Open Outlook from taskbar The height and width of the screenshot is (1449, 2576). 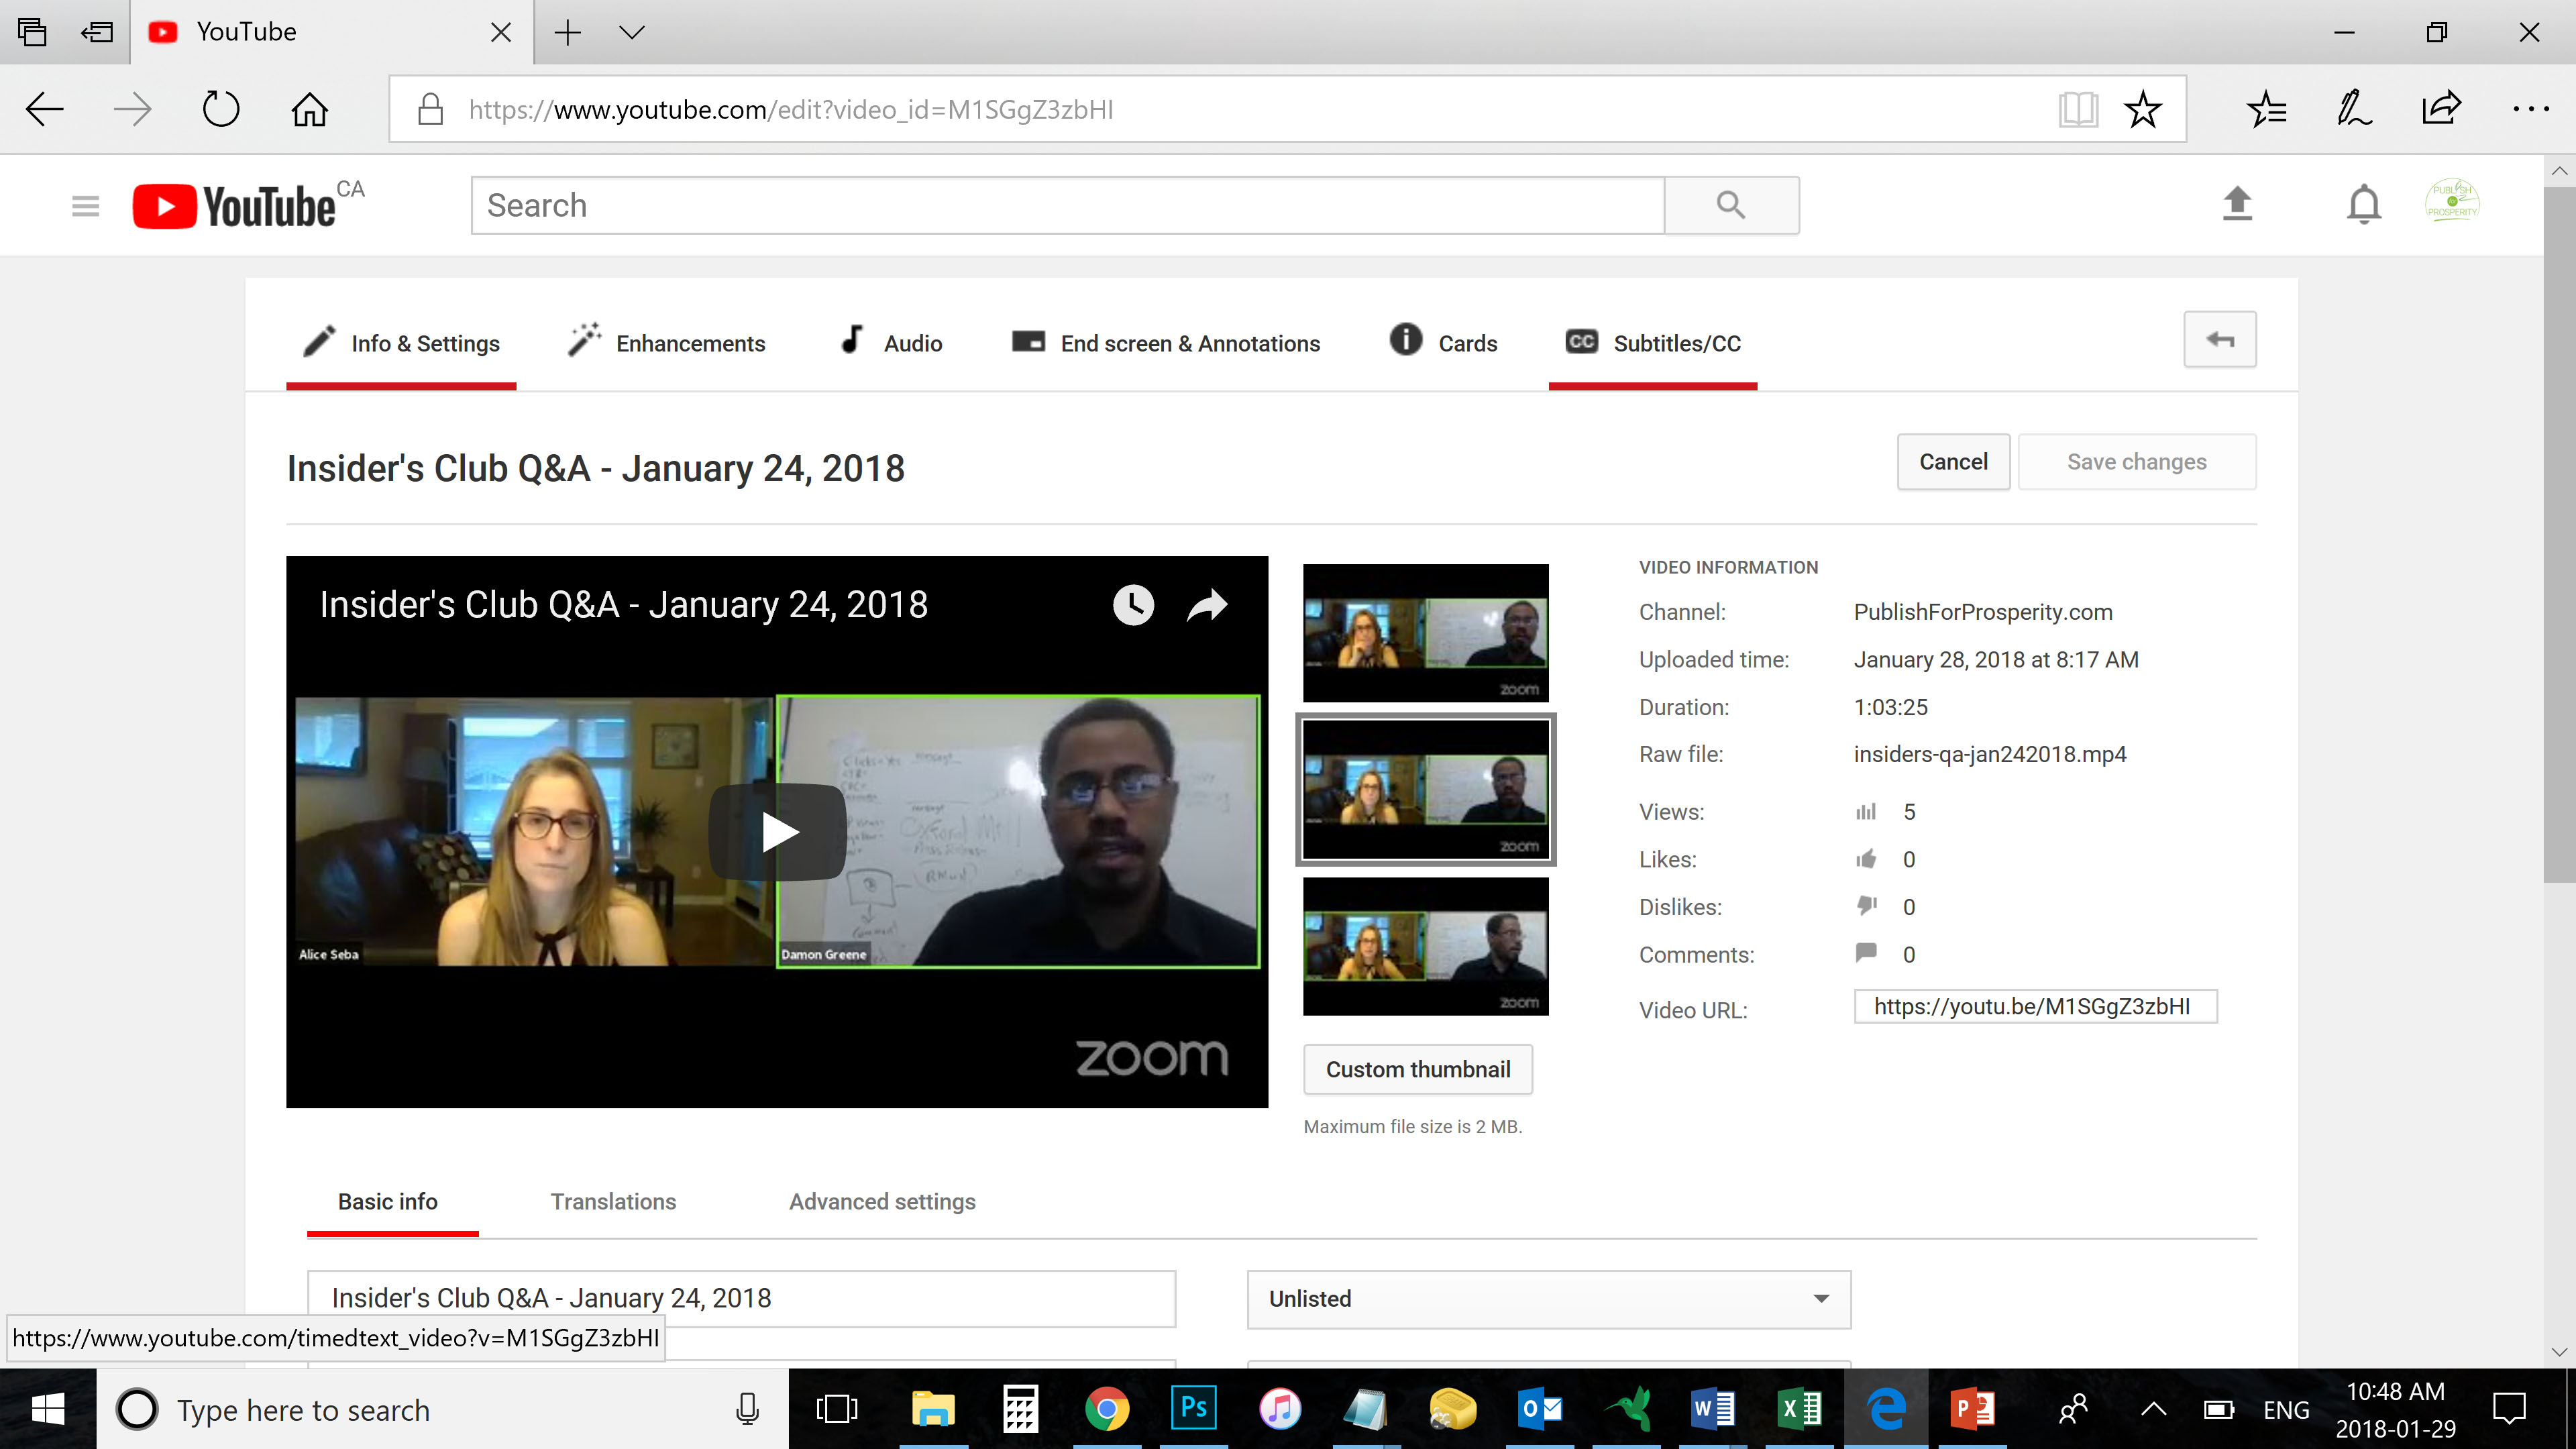1540,1409
